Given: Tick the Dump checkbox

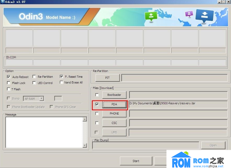Looking at the screenshot, I should pos(9,98).
